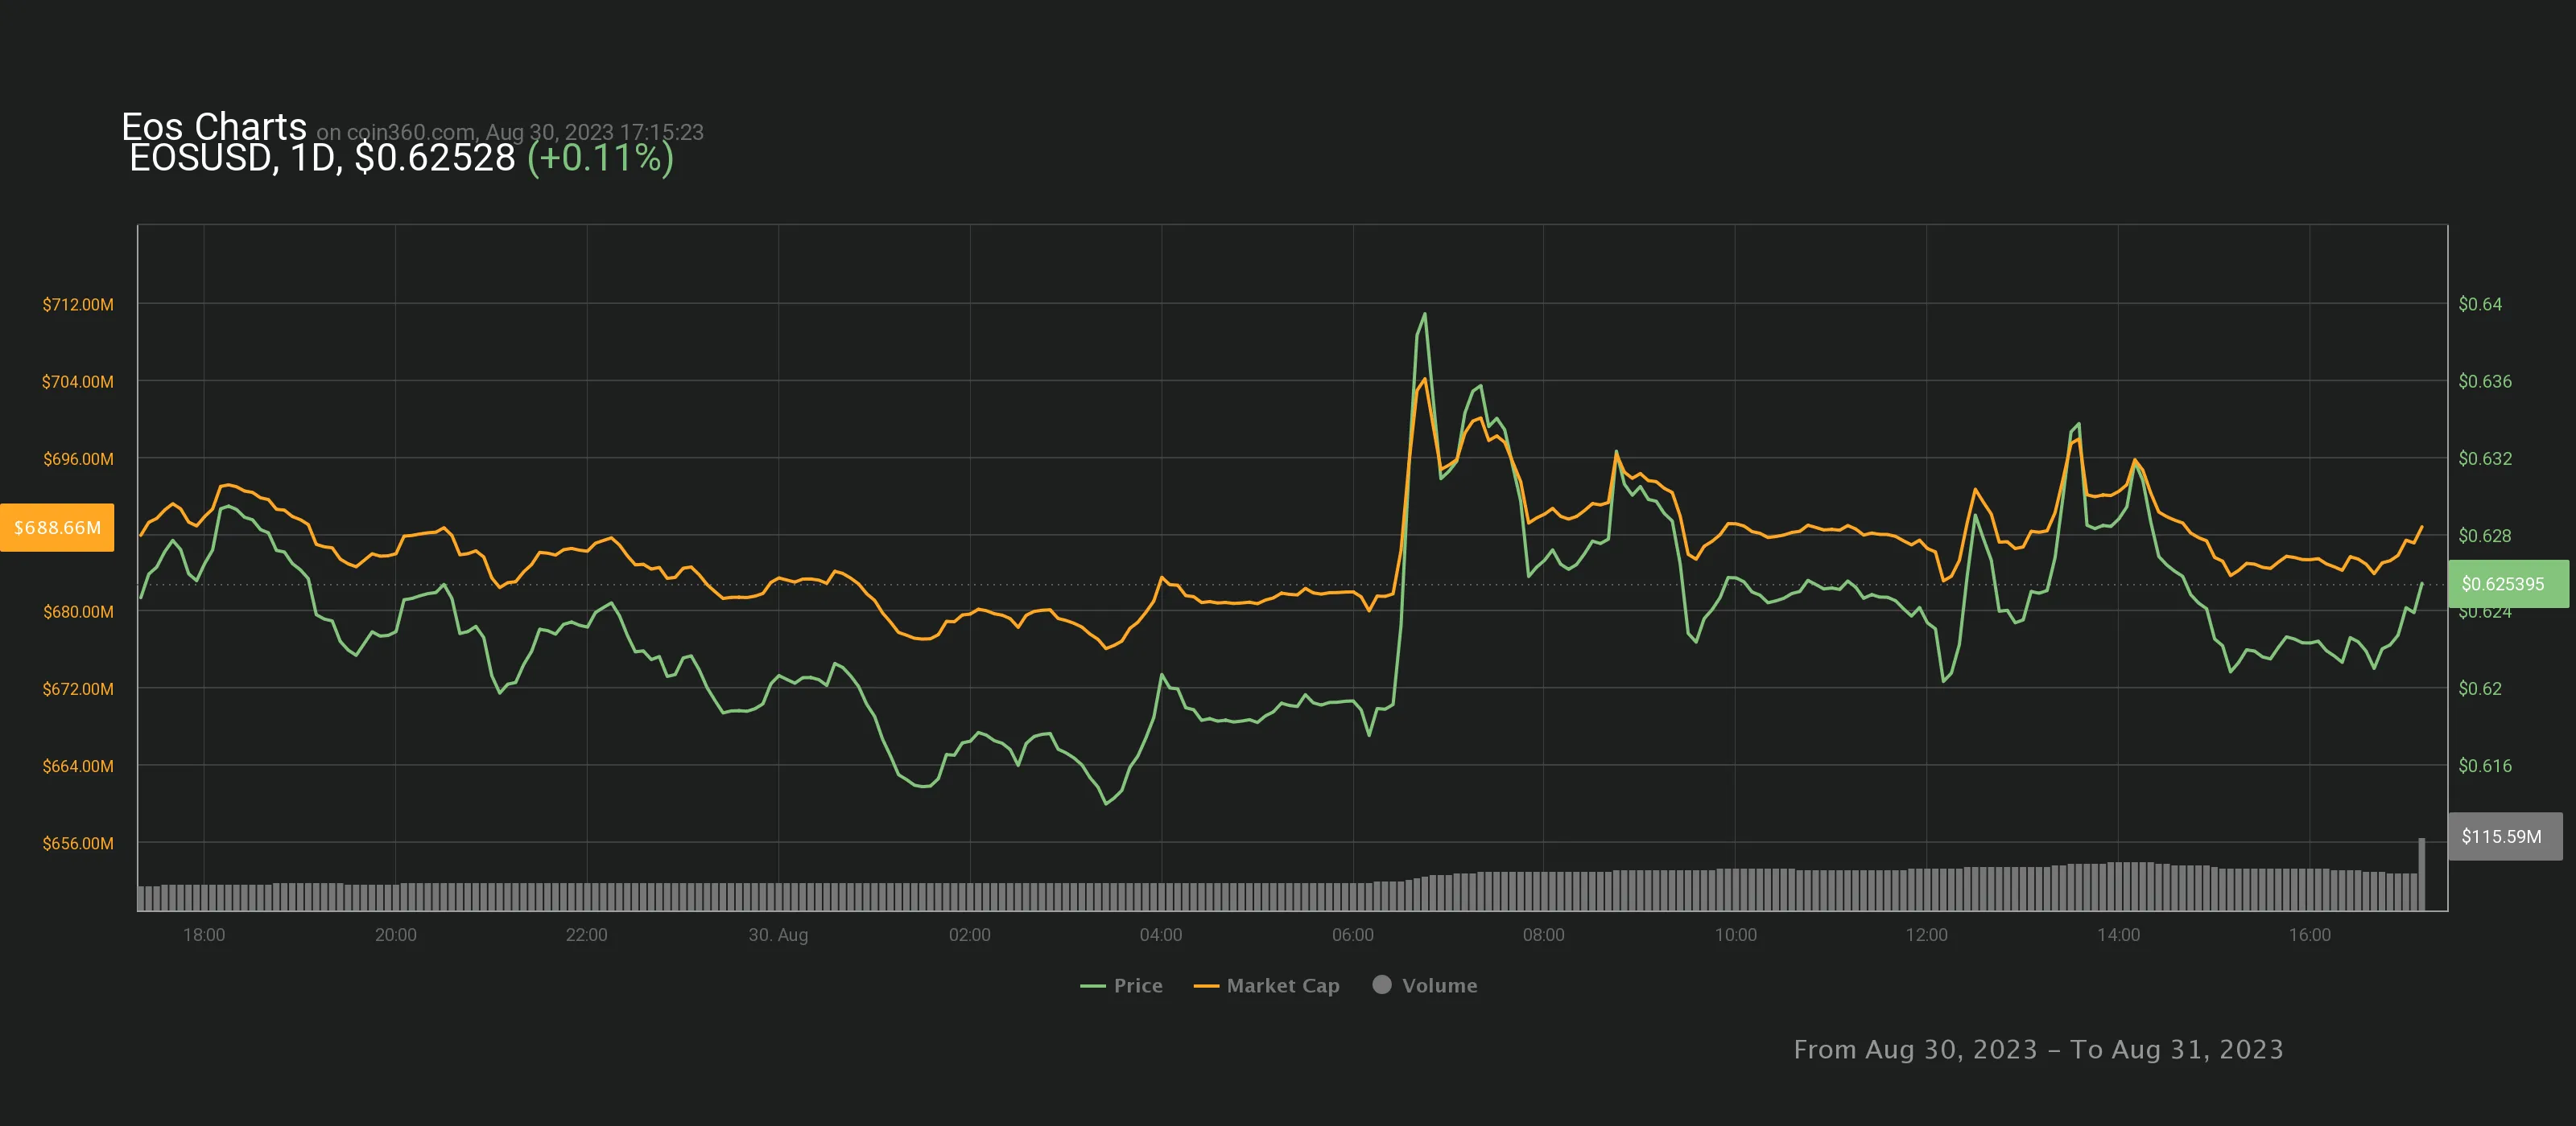
Task: Click the Eos Charts title
Action: (213, 126)
